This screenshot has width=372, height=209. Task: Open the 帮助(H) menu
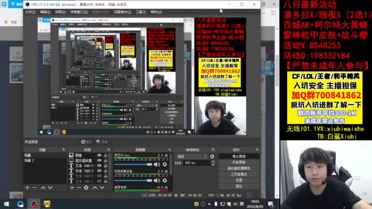click(x=156, y=12)
